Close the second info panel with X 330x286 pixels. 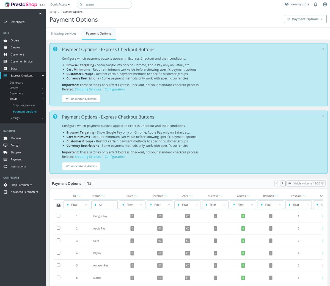tap(323, 116)
